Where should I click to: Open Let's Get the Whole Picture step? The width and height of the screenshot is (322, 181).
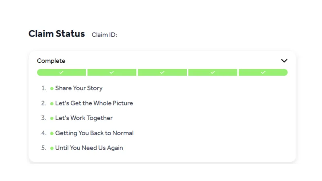[94, 103]
